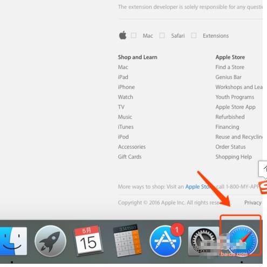Launch Safari compass icon in dock
The height and width of the screenshot is (267, 267).
point(242,241)
